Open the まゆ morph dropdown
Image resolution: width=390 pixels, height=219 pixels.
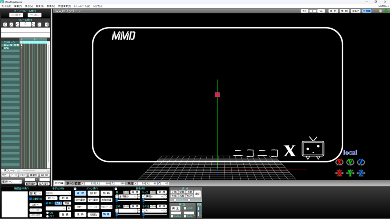128,210
